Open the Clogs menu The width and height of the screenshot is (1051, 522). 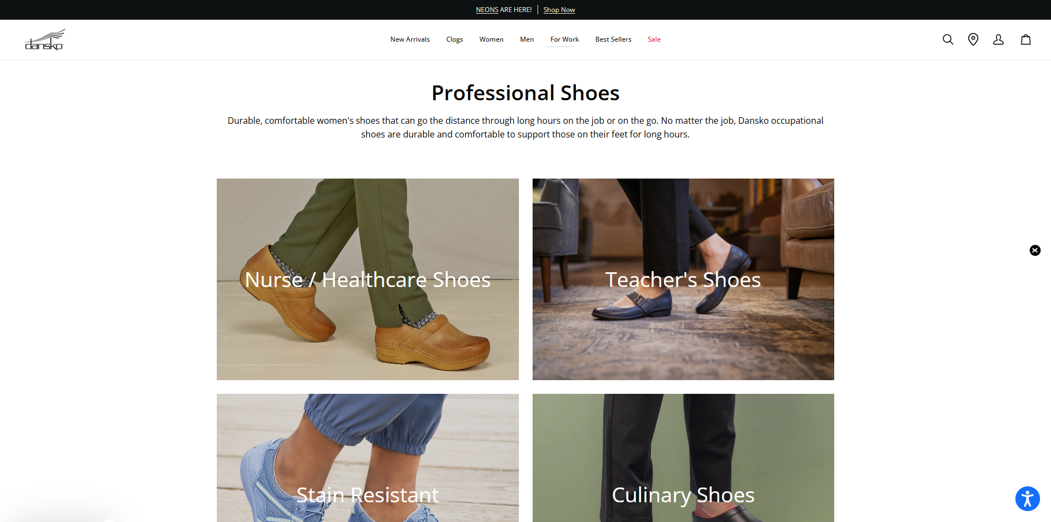pyautogui.click(x=454, y=39)
